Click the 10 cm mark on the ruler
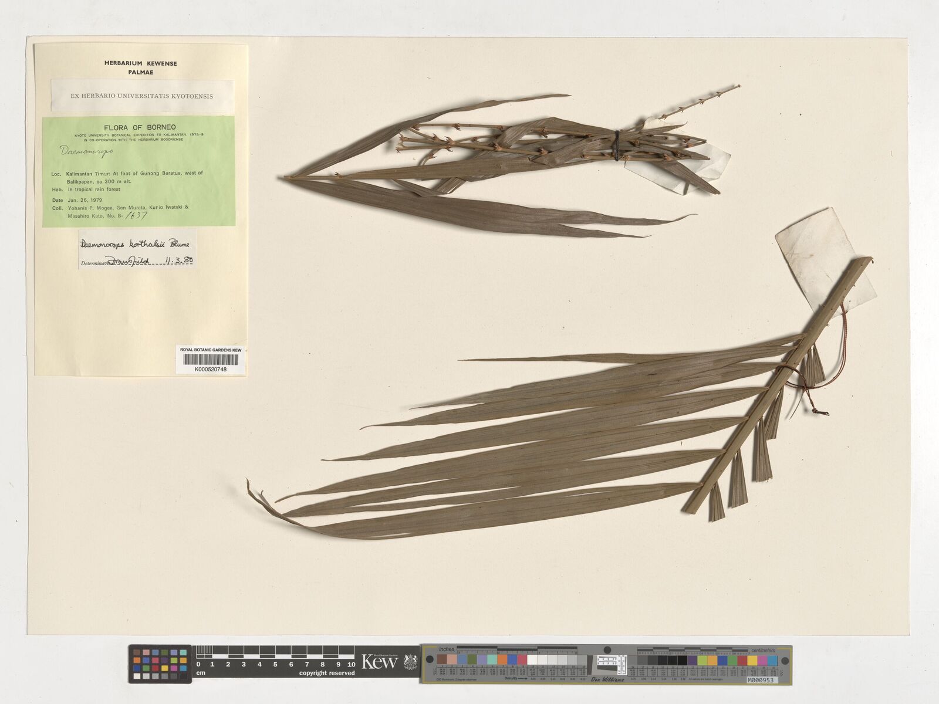 coord(351,665)
